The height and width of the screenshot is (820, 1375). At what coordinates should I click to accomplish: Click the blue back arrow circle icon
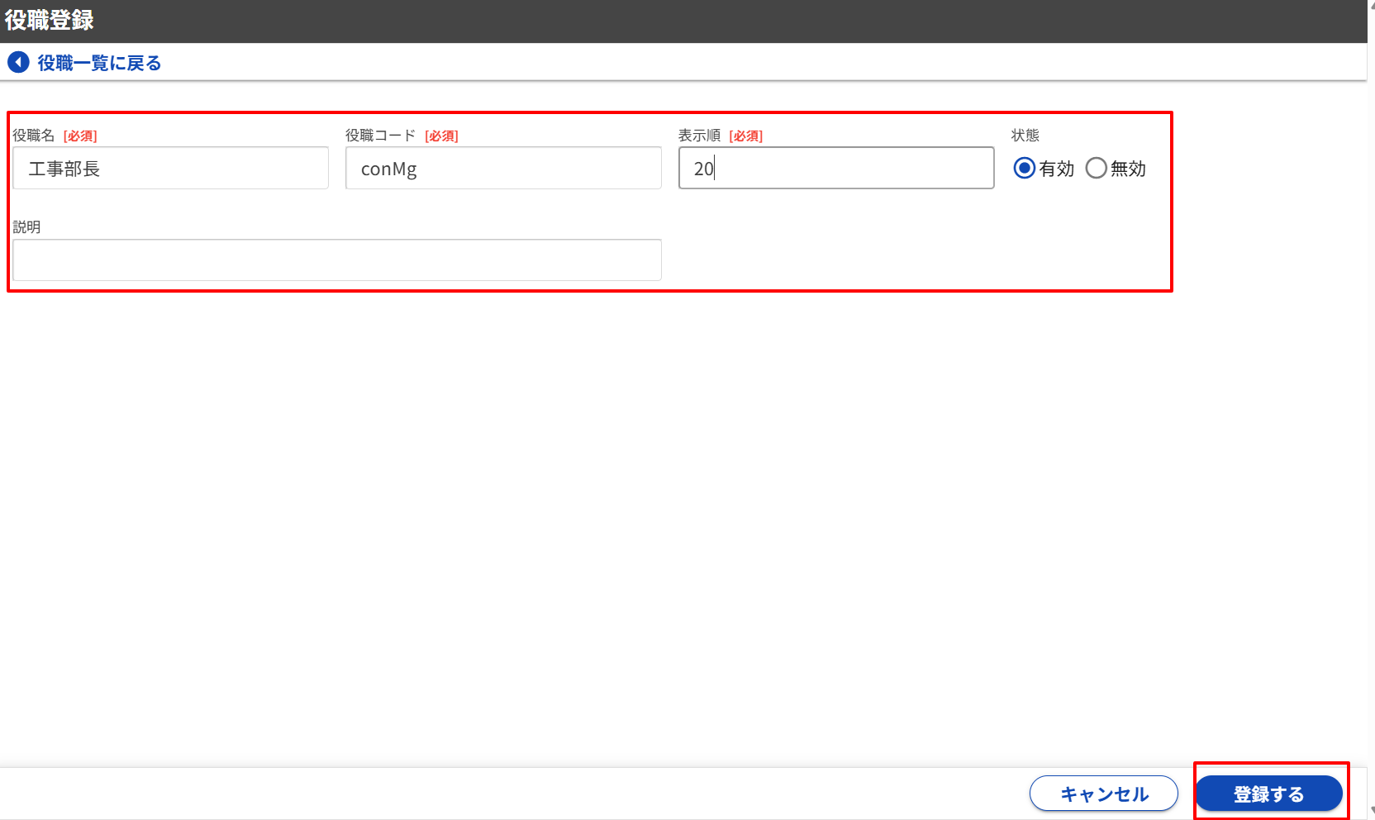18,63
